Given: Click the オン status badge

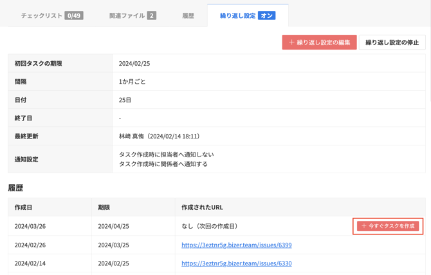Looking at the screenshot, I should click(x=266, y=15).
